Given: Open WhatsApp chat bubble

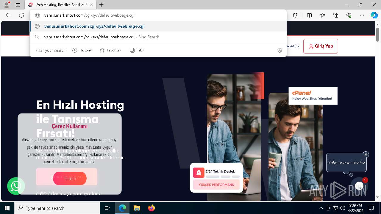Looking at the screenshot, I should [x=16, y=186].
